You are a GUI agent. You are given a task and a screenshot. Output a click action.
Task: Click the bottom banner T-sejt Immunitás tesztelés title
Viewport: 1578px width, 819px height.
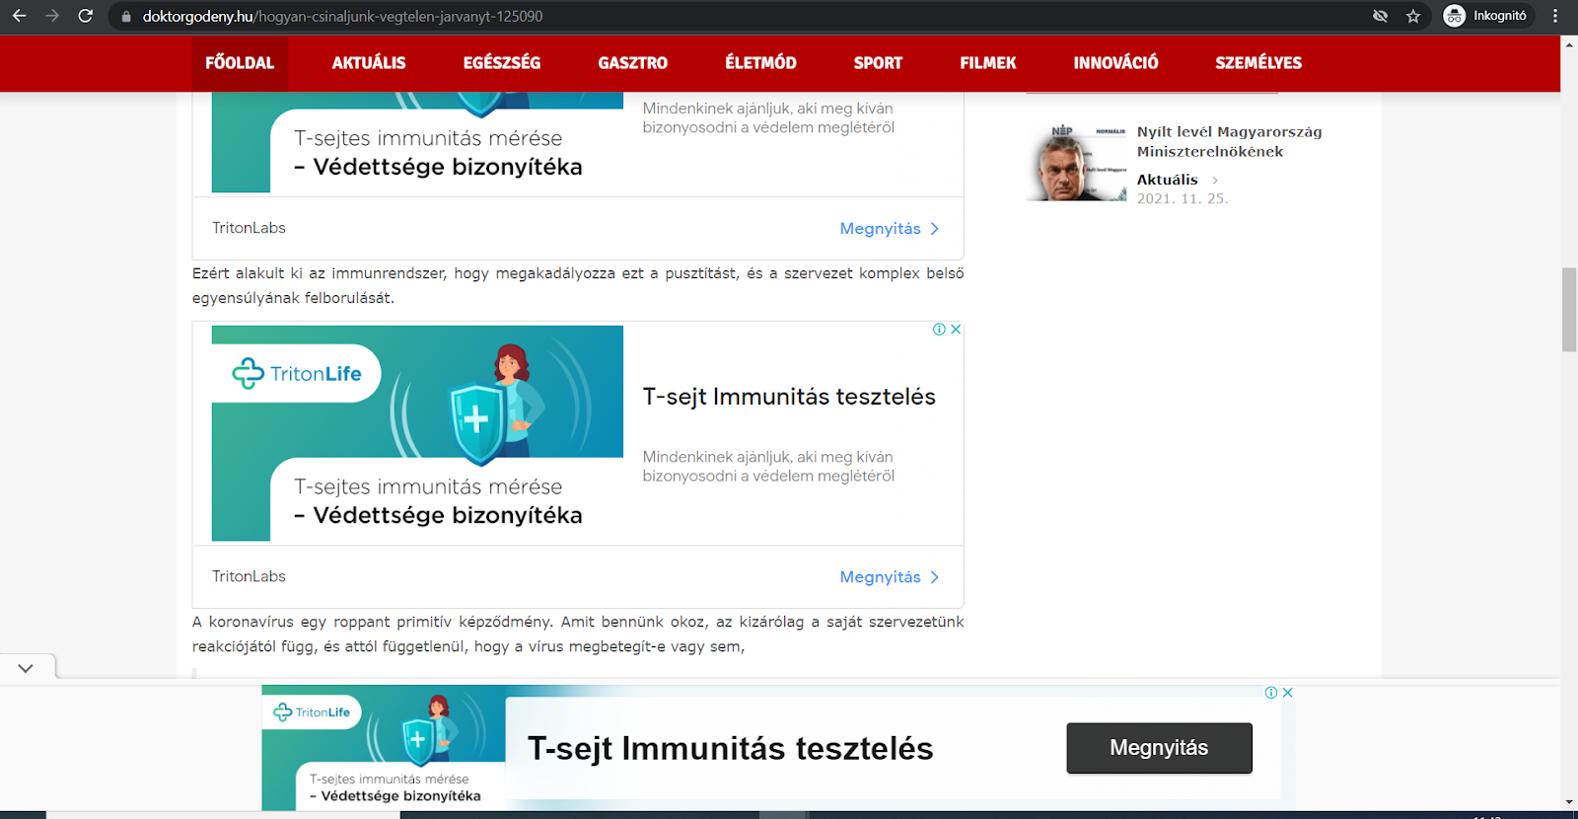(730, 748)
